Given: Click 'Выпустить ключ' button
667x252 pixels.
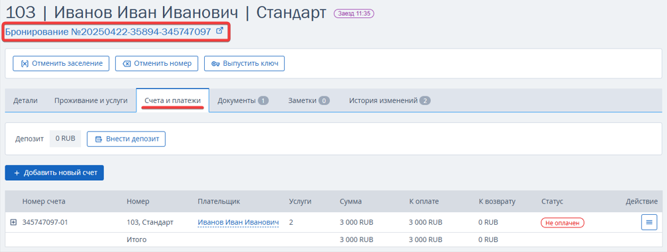Looking at the screenshot, I should [245, 63].
